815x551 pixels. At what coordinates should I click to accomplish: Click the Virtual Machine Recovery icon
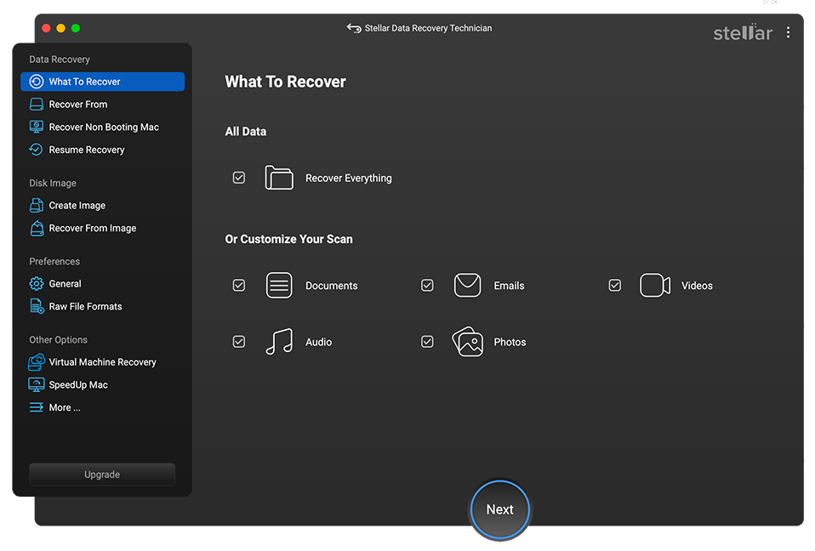pos(37,362)
